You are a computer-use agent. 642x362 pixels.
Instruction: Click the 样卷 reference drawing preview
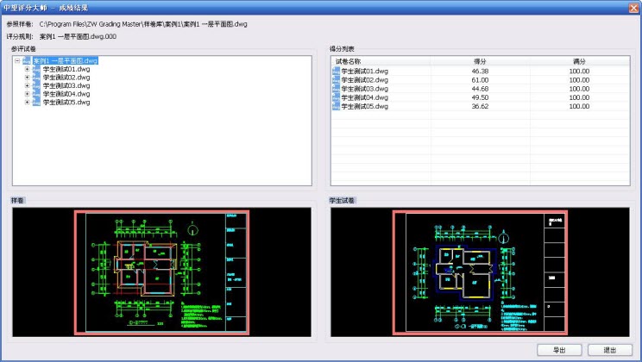point(161,271)
